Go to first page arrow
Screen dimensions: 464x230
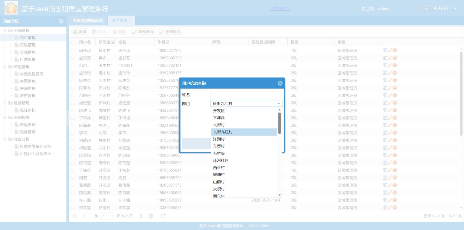(x=75, y=216)
